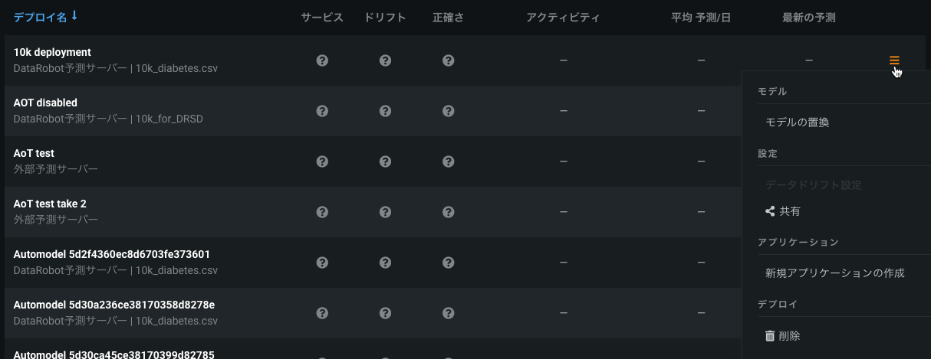Sort by デプロイ名 column header
Image resolution: width=931 pixels, height=359 pixels.
click(40, 17)
